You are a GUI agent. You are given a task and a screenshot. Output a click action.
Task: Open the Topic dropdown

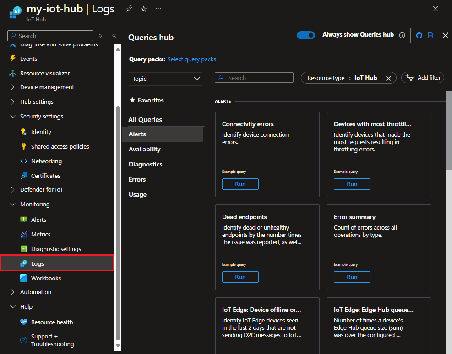click(x=165, y=79)
